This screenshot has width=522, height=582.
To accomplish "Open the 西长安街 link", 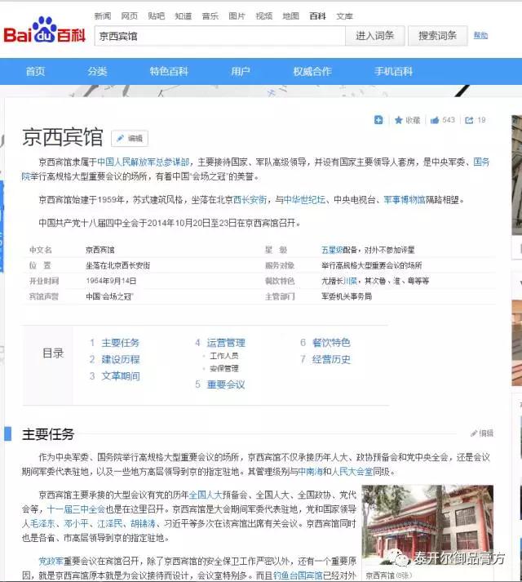I will [250, 200].
